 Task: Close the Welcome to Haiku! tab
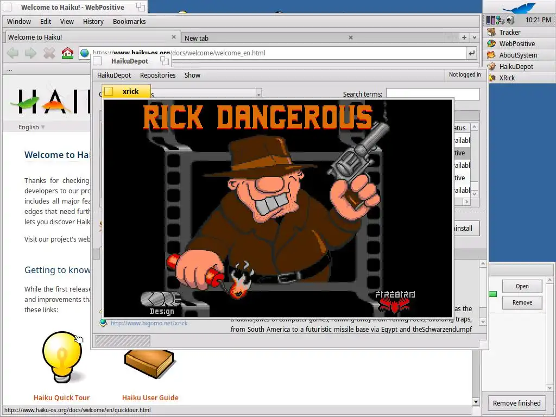click(173, 37)
